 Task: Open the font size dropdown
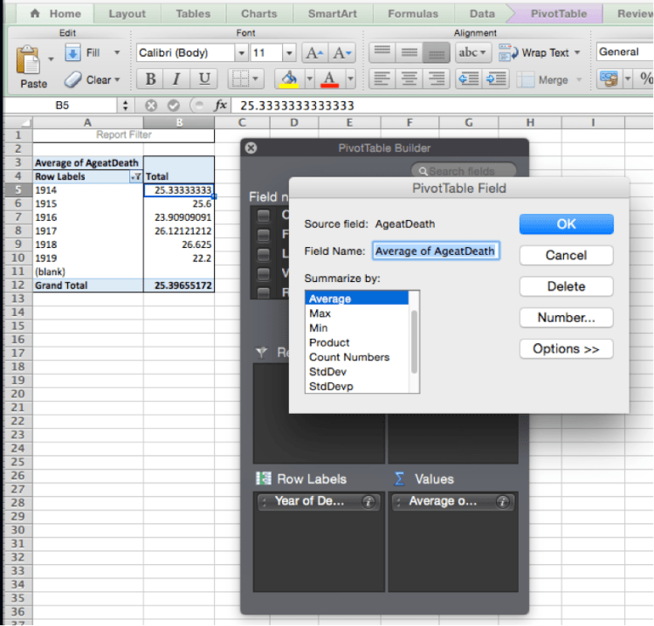click(292, 53)
